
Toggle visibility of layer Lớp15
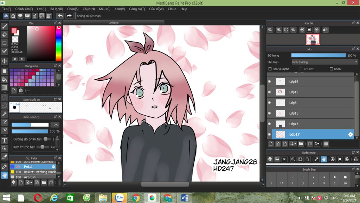270,113
